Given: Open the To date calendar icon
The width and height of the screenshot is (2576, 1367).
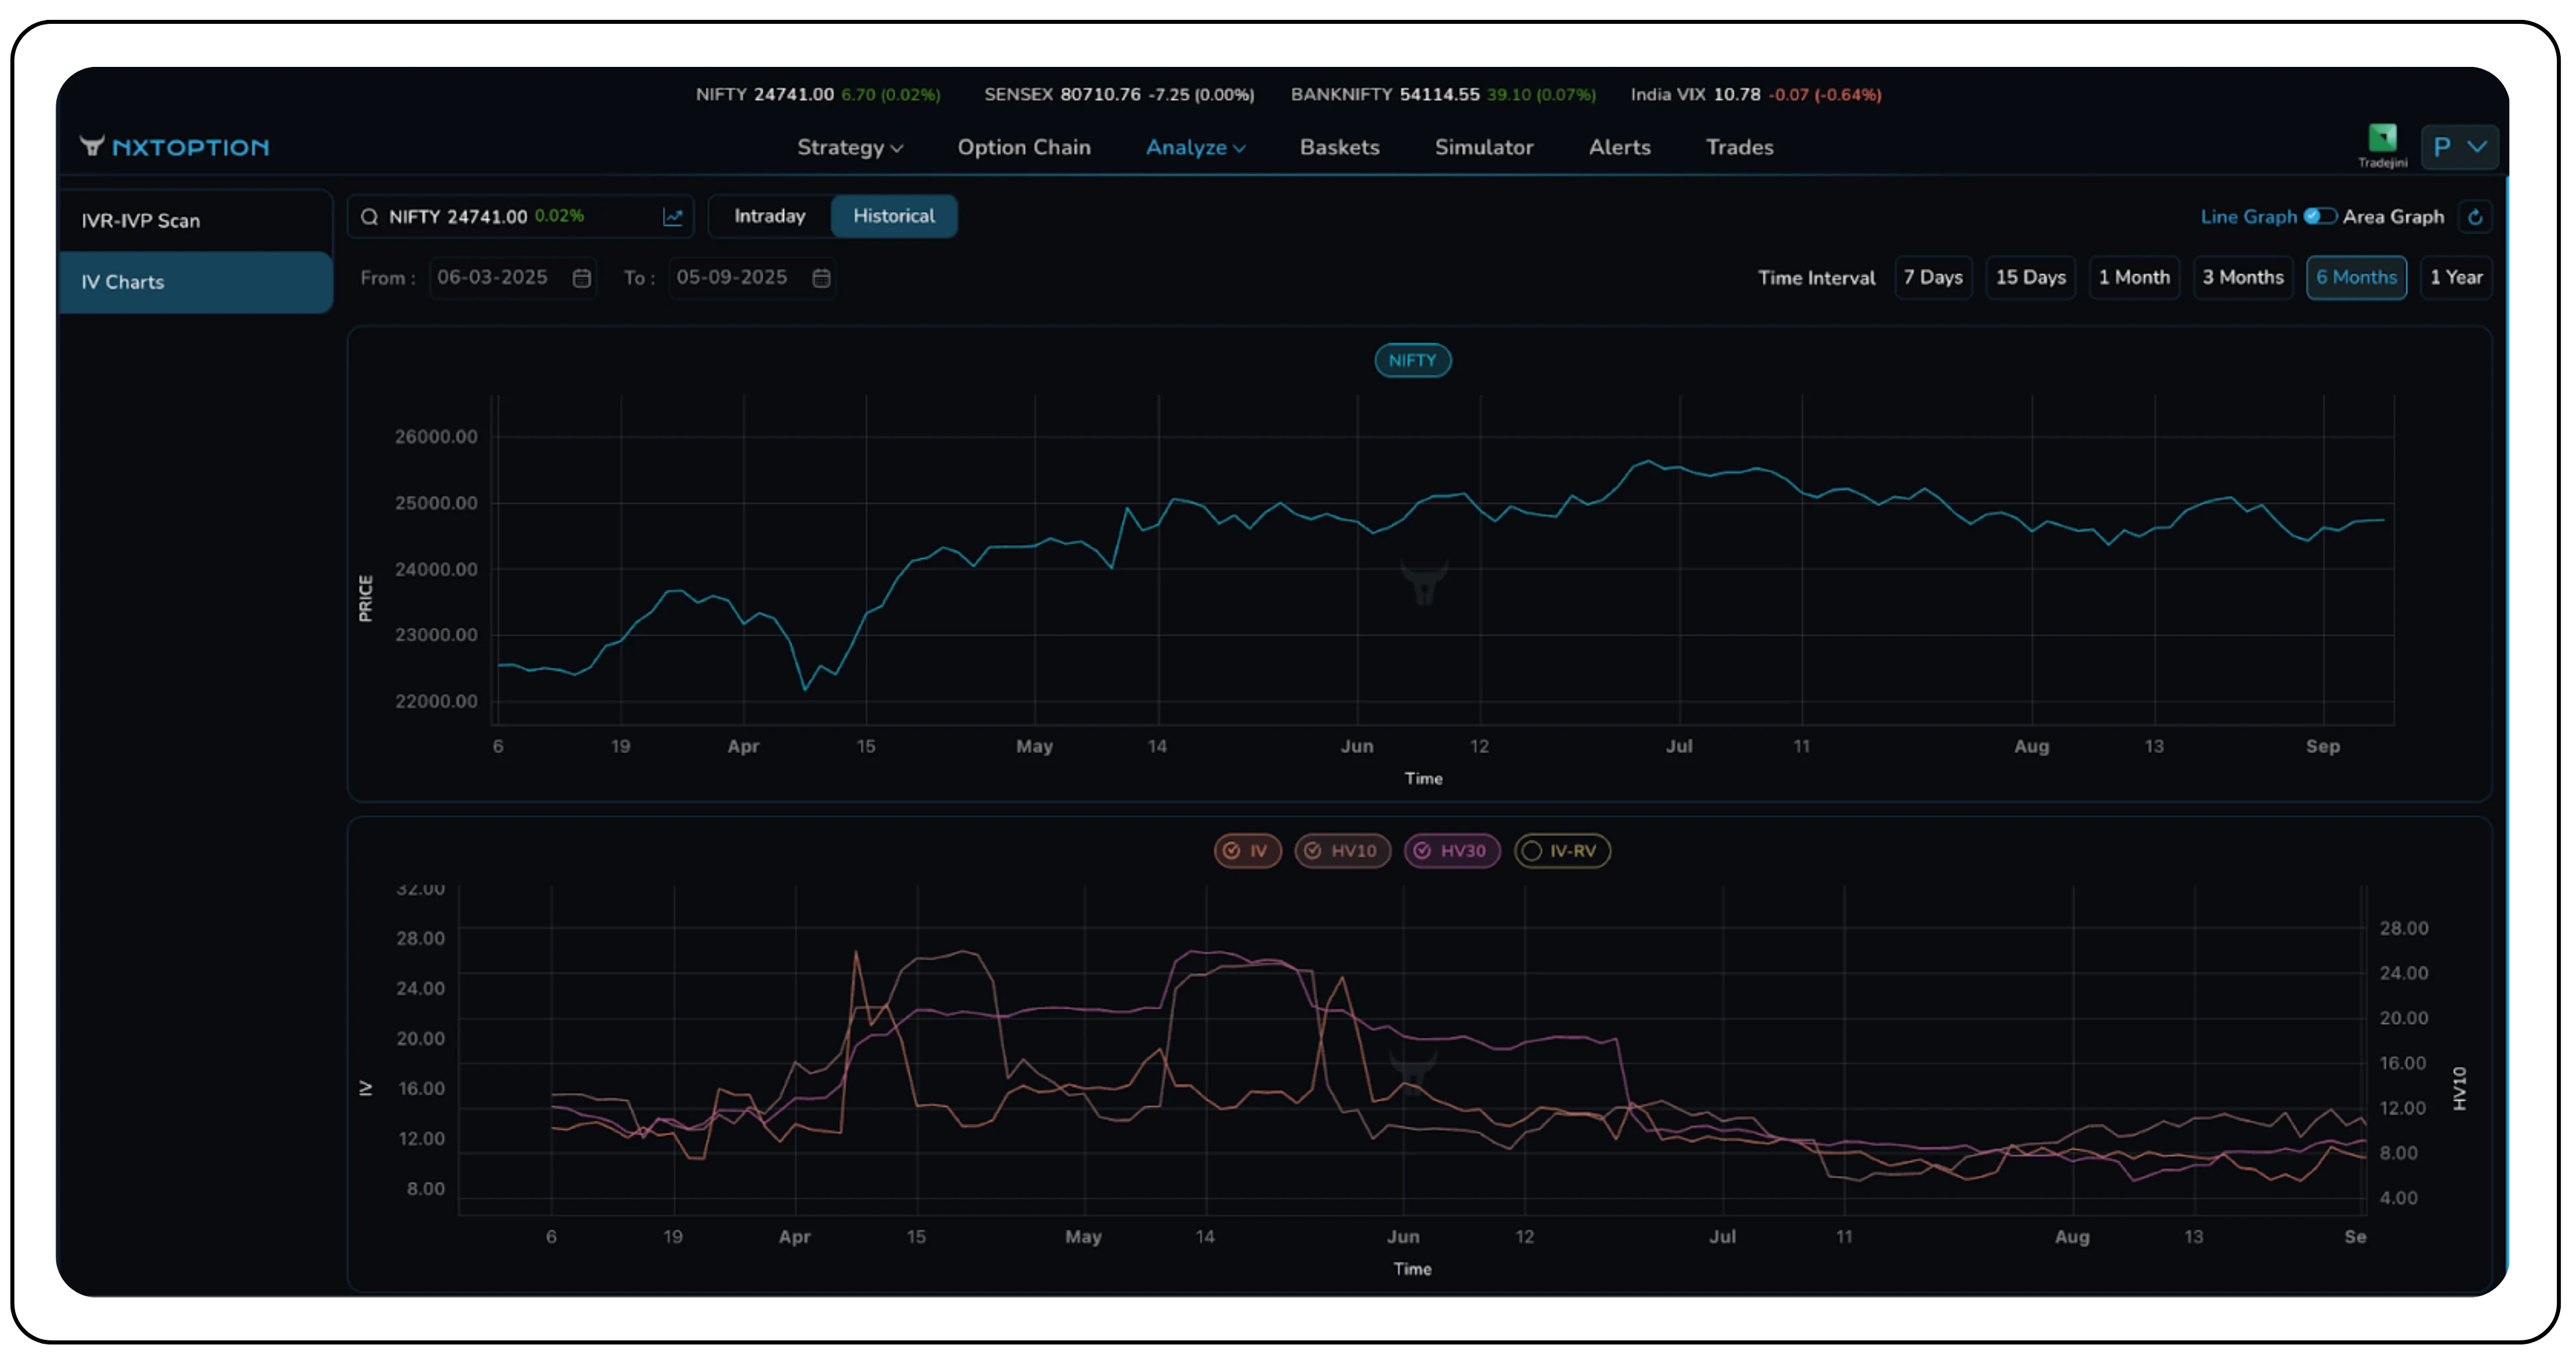Looking at the screenshot, I should (x=821, y=278).
